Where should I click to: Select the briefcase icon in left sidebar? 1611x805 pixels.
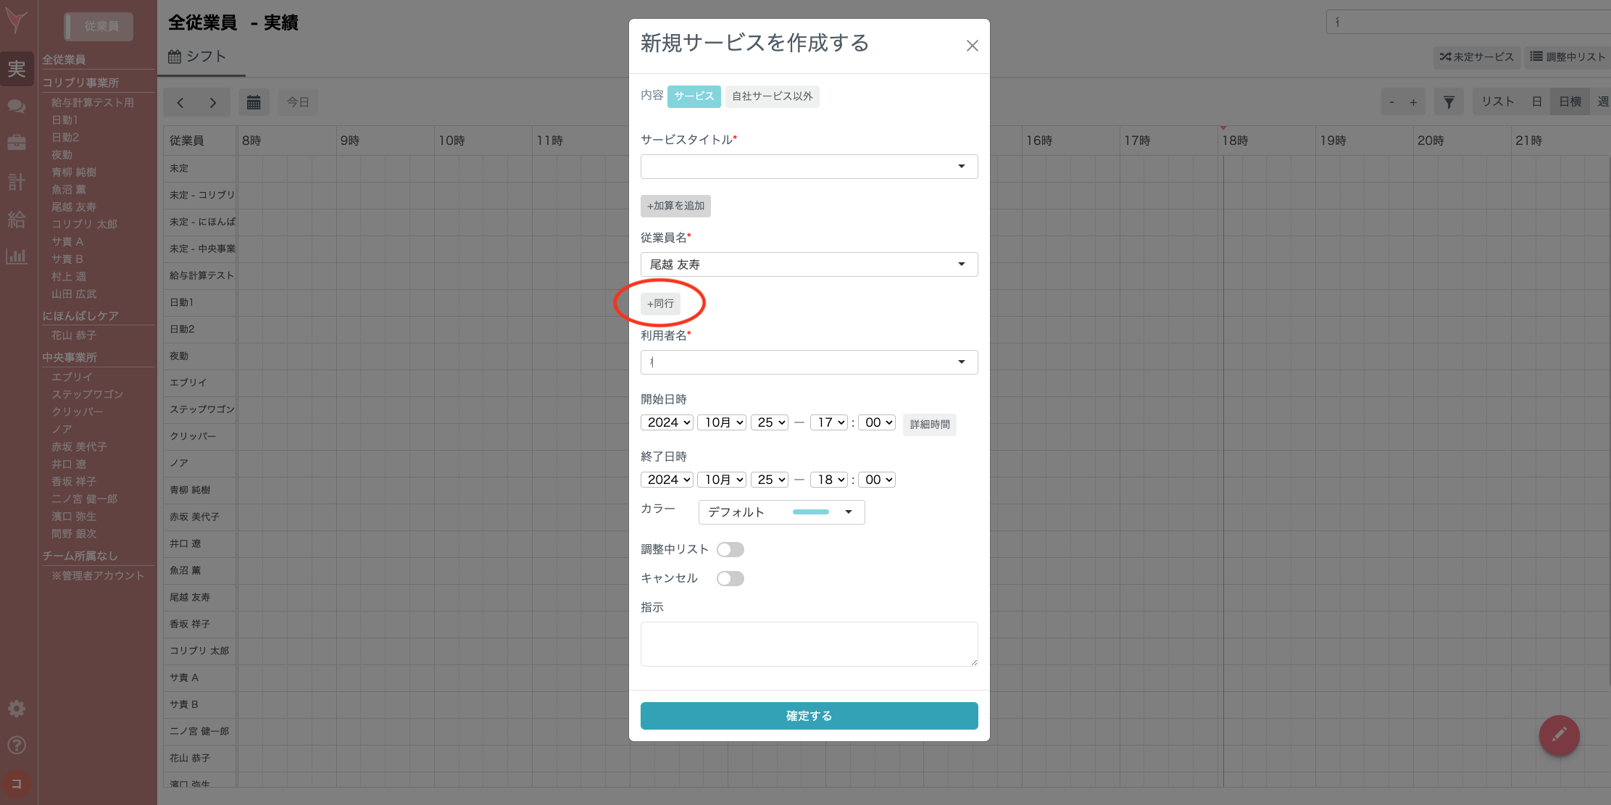(17, 143)
